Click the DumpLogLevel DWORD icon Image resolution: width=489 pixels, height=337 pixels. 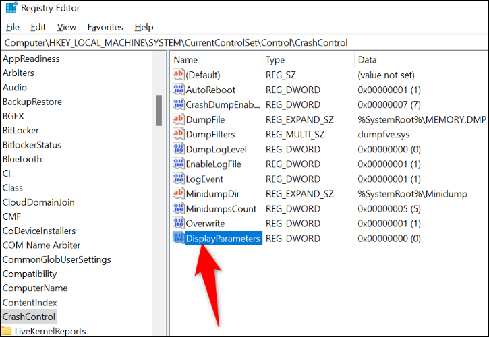tap(178, 149)
